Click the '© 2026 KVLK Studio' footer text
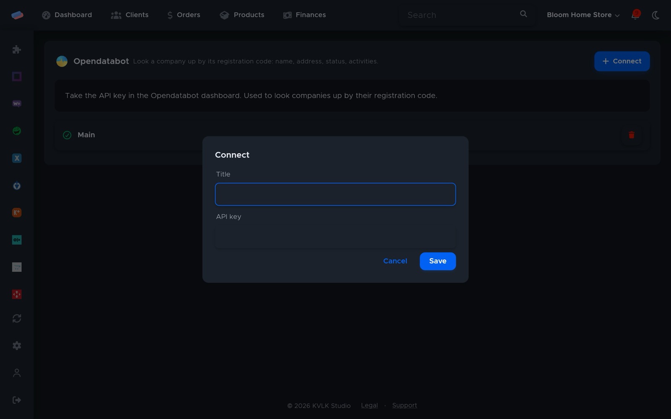671x419 pixels. pyautogui.click(x=319, y=406)
